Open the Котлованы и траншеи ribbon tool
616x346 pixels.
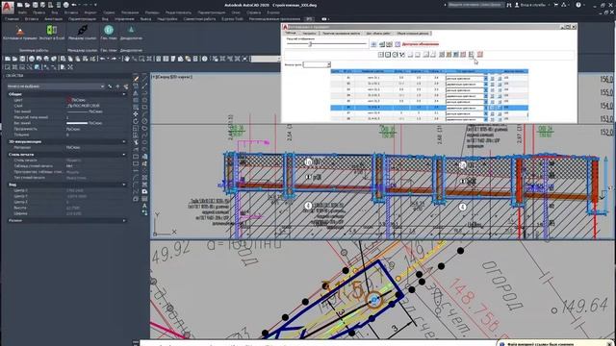[x=20, y=33]
